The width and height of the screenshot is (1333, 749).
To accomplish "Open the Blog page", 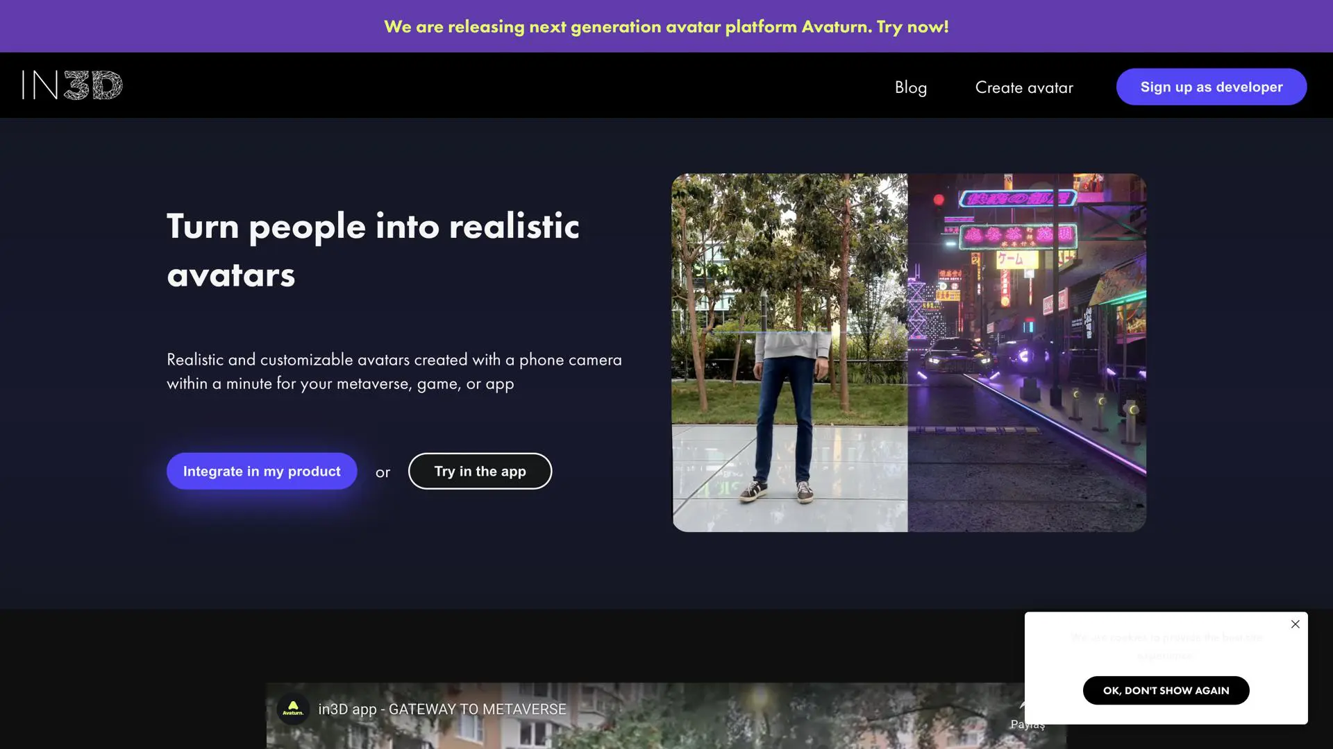I will pos(910,87).
